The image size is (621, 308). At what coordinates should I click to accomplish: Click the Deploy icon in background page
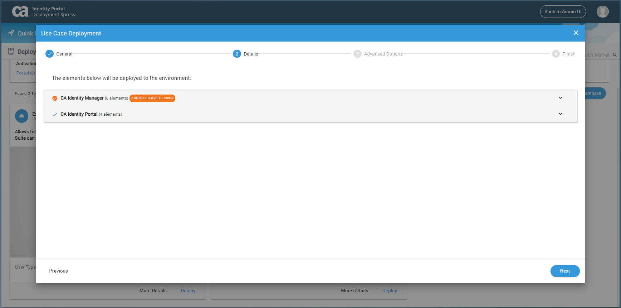click(11, 51)
